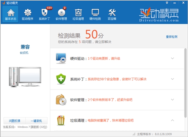Viewport: 188px width, 137px height.
Task: Click the 硬件驱动 monitor-gear icon
Action: [x=61, y=58]
